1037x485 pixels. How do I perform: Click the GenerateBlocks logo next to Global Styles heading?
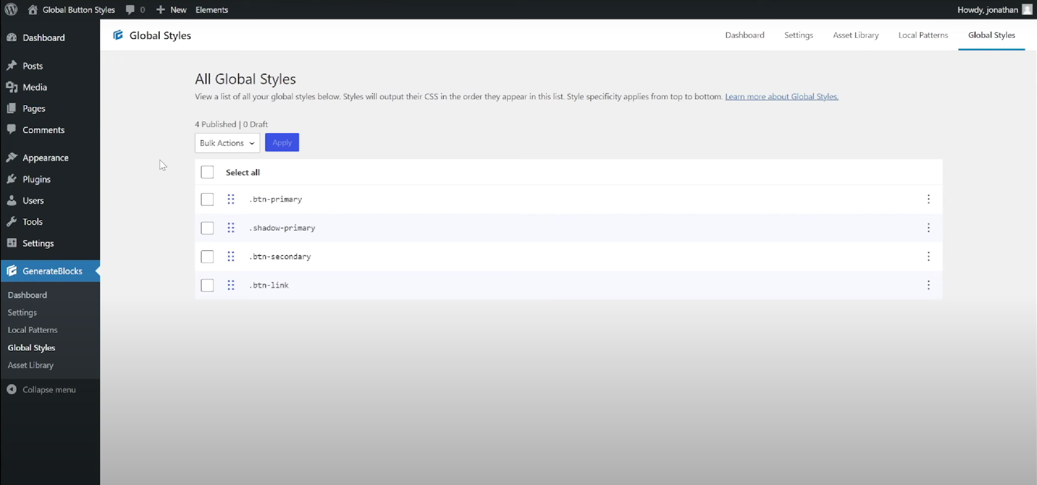pyautogui.click(x=118, y=35)
